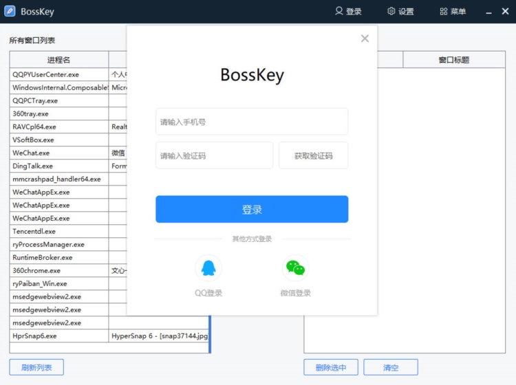Click the 清空 button
The height and width of the screenshot is (385, 516).
coord(390,367)
